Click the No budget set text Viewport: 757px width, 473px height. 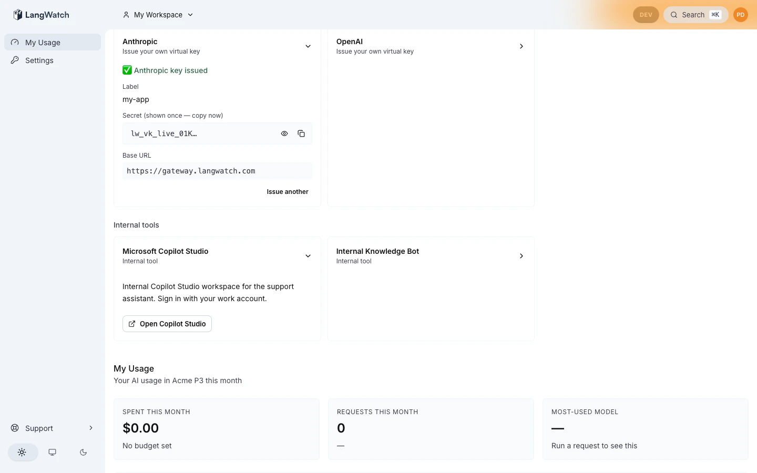tap(147, 446)
